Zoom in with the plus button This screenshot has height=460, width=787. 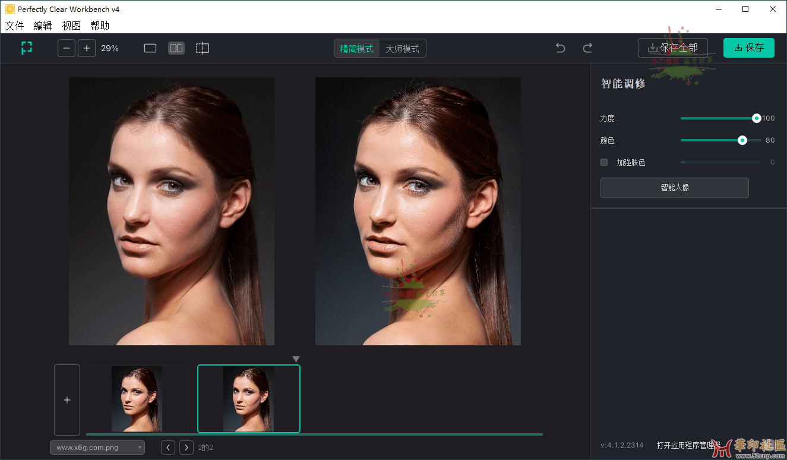pos(87,48)
